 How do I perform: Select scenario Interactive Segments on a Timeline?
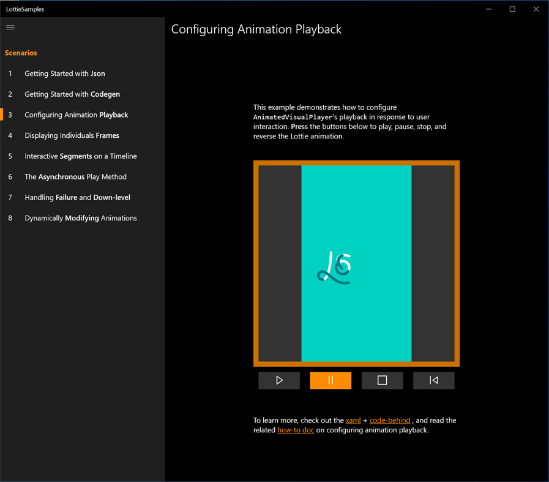[80, 156]
